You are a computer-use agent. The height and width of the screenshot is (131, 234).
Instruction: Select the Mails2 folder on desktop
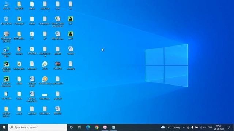pyautogui.click(x=32, y=6)
